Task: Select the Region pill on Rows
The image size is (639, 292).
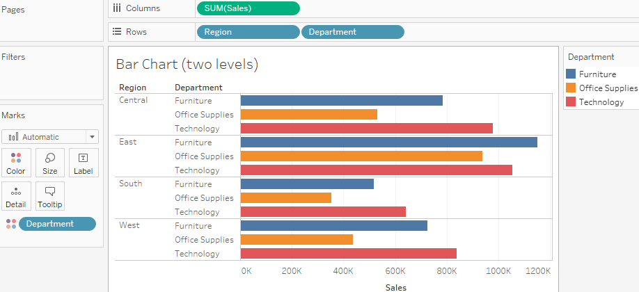Action: point(248,32)
